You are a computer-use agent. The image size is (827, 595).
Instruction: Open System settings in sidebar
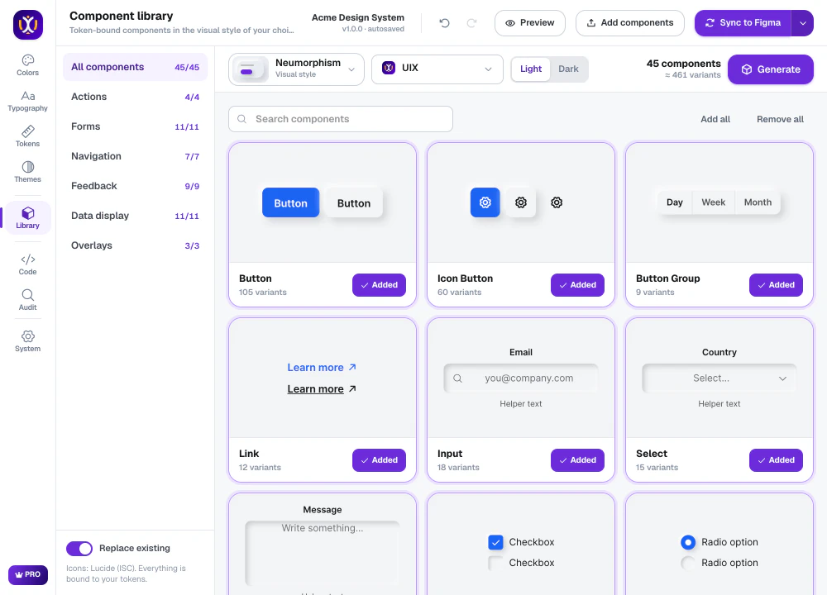(x=27, y=341)
